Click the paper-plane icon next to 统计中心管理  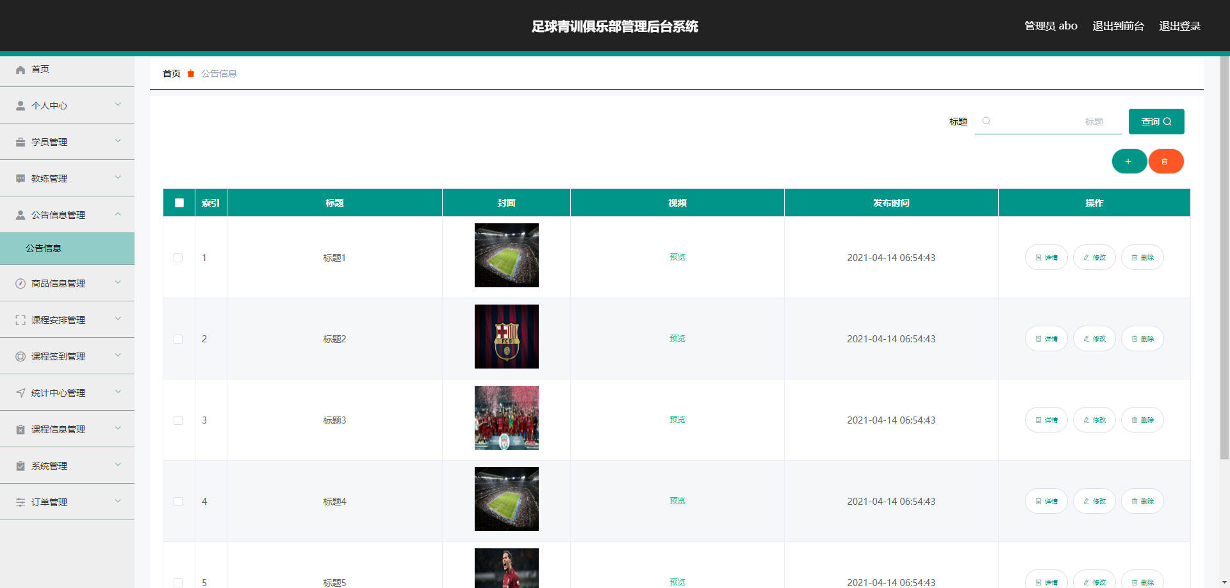coord(20,393)
